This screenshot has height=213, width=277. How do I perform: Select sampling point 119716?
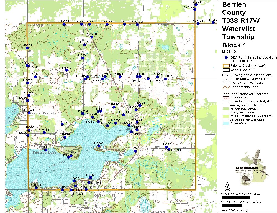92,37
